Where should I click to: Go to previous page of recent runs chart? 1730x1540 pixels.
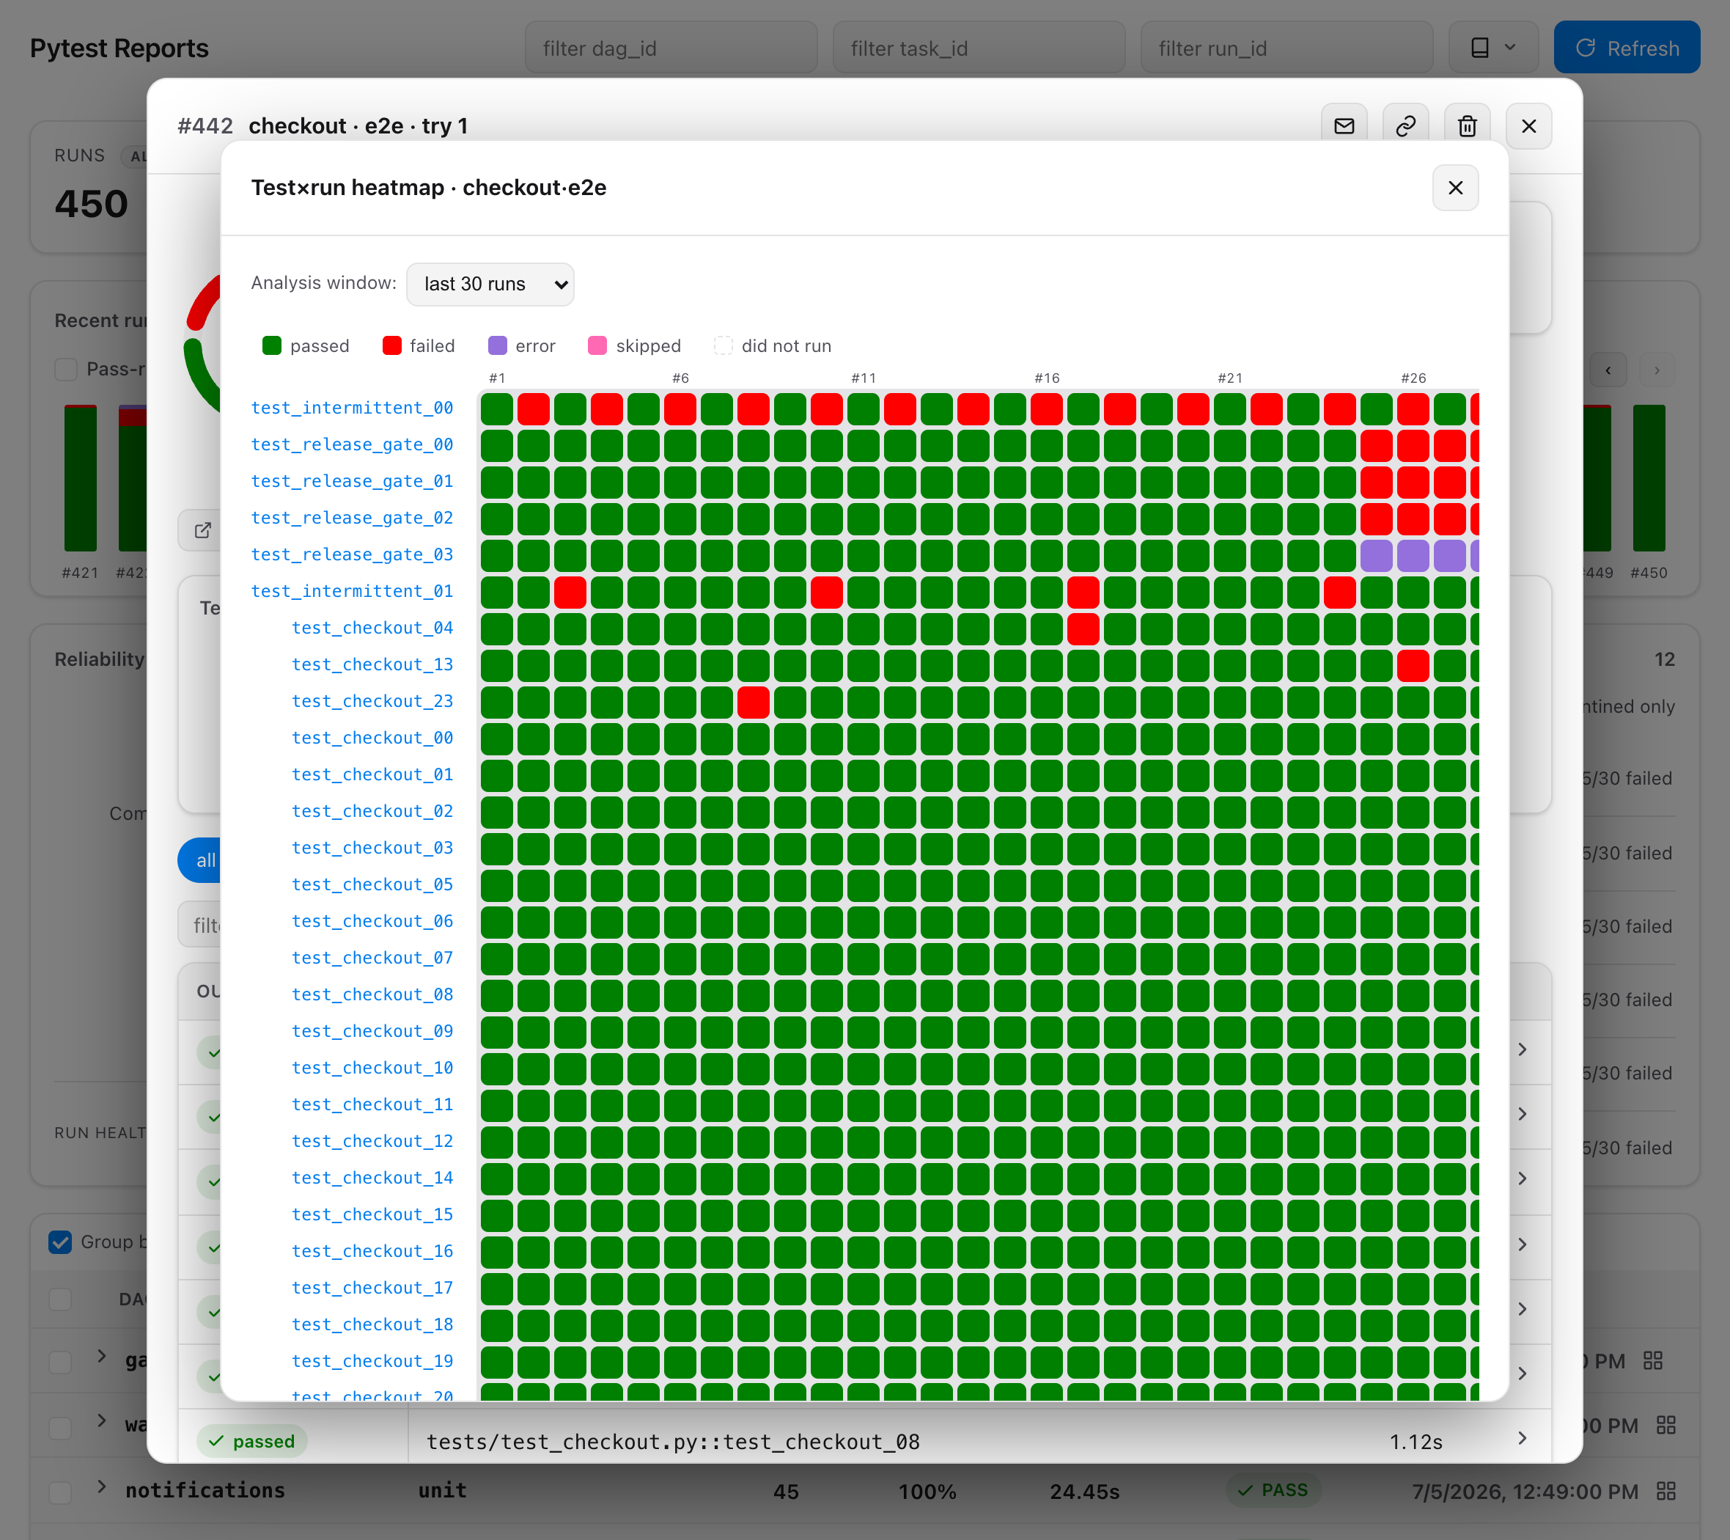[x=1608, y=370]
